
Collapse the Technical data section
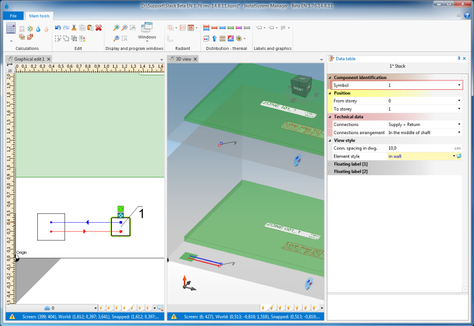[x=330, y=117]
